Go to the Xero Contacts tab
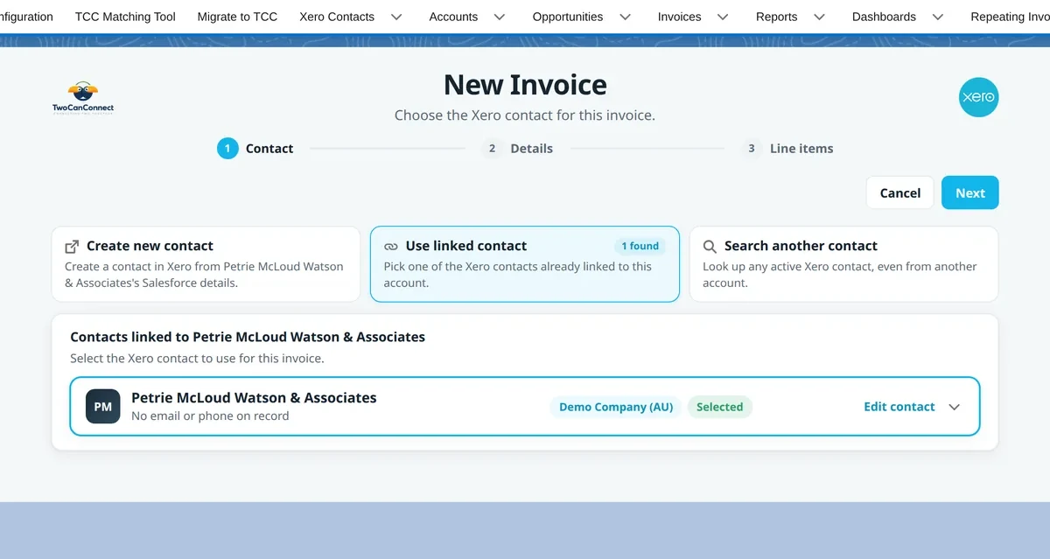Screen dimensions: 1050x559 [337, 17]
